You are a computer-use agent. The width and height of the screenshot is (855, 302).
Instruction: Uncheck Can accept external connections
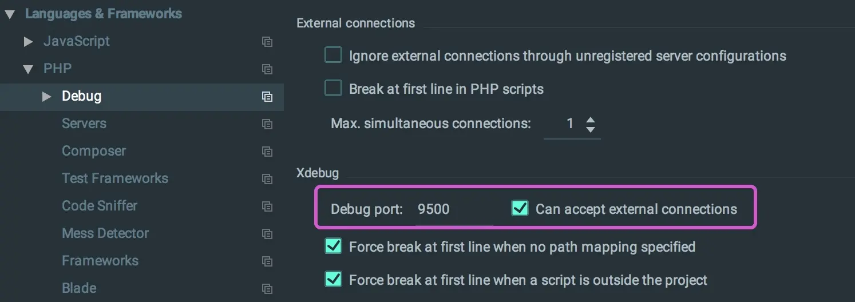click(x=520, y=209)
